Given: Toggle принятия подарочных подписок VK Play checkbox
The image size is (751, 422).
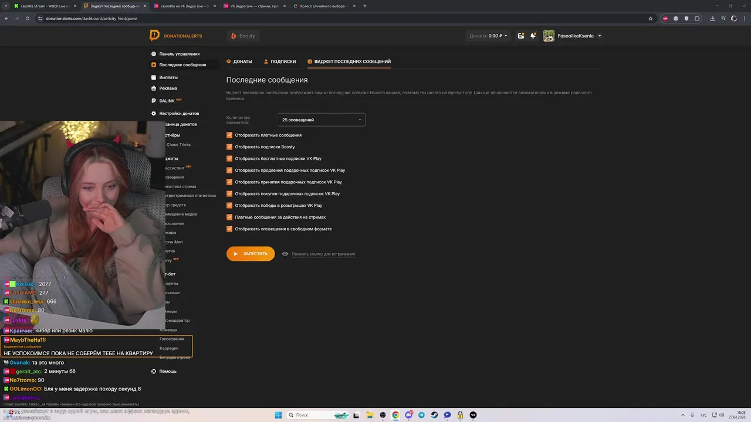Looking at the screenshot, I should tap(229, 182).
